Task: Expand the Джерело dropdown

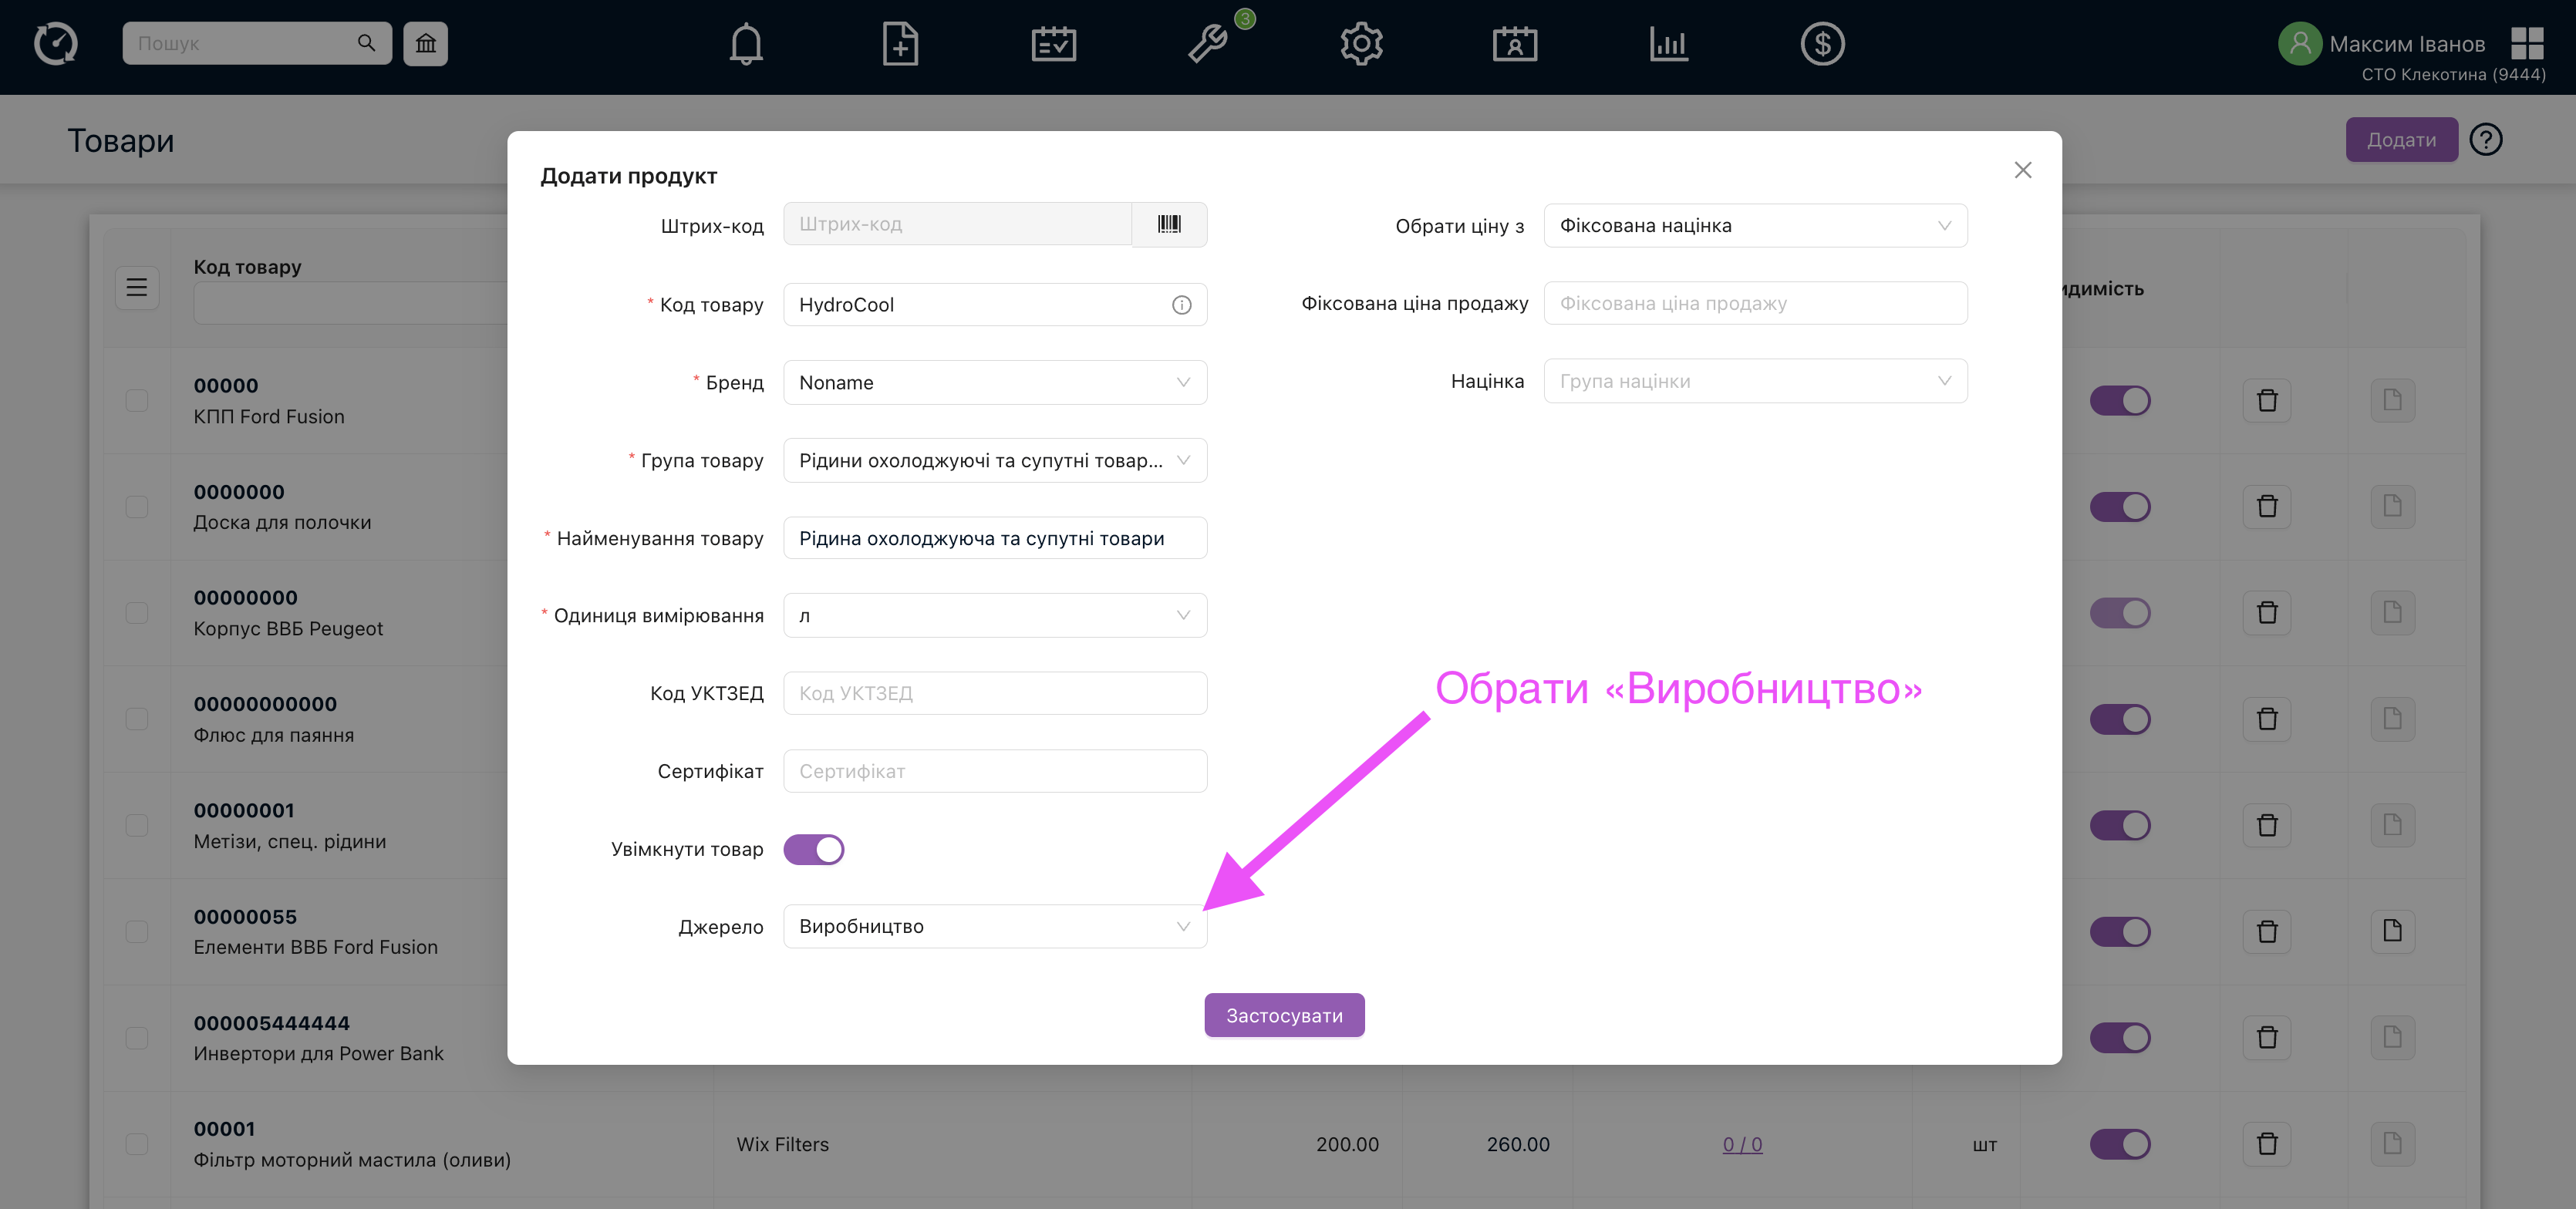Action: point(994,926)
